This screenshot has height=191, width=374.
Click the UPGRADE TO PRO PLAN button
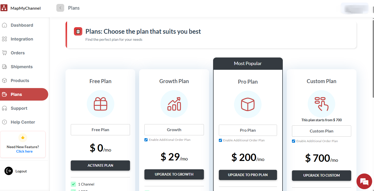[248, 175]
